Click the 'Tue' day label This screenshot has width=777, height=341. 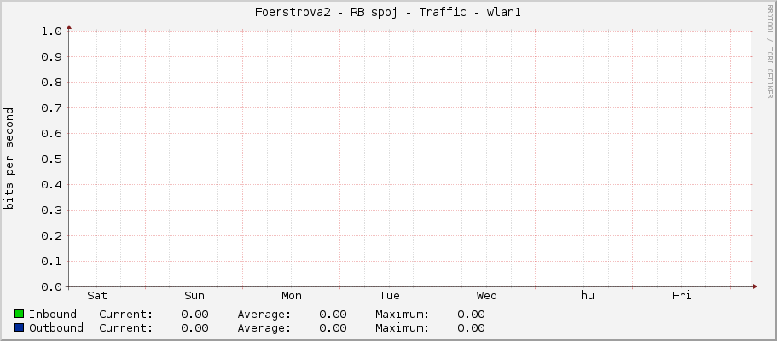coord(390,296)
